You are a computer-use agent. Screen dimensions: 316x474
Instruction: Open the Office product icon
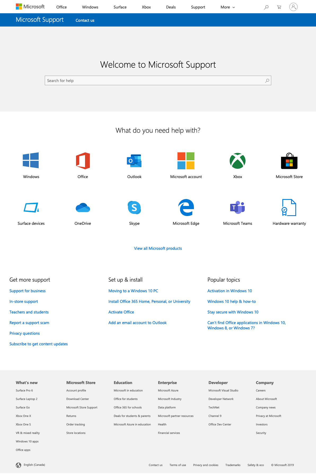point(83,161)
